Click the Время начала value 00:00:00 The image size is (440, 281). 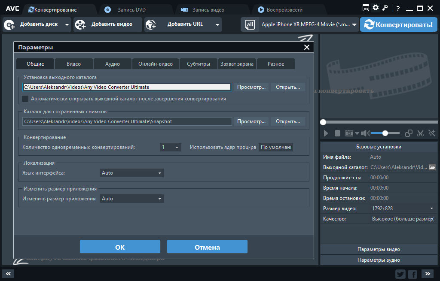(x=379, y=188)
